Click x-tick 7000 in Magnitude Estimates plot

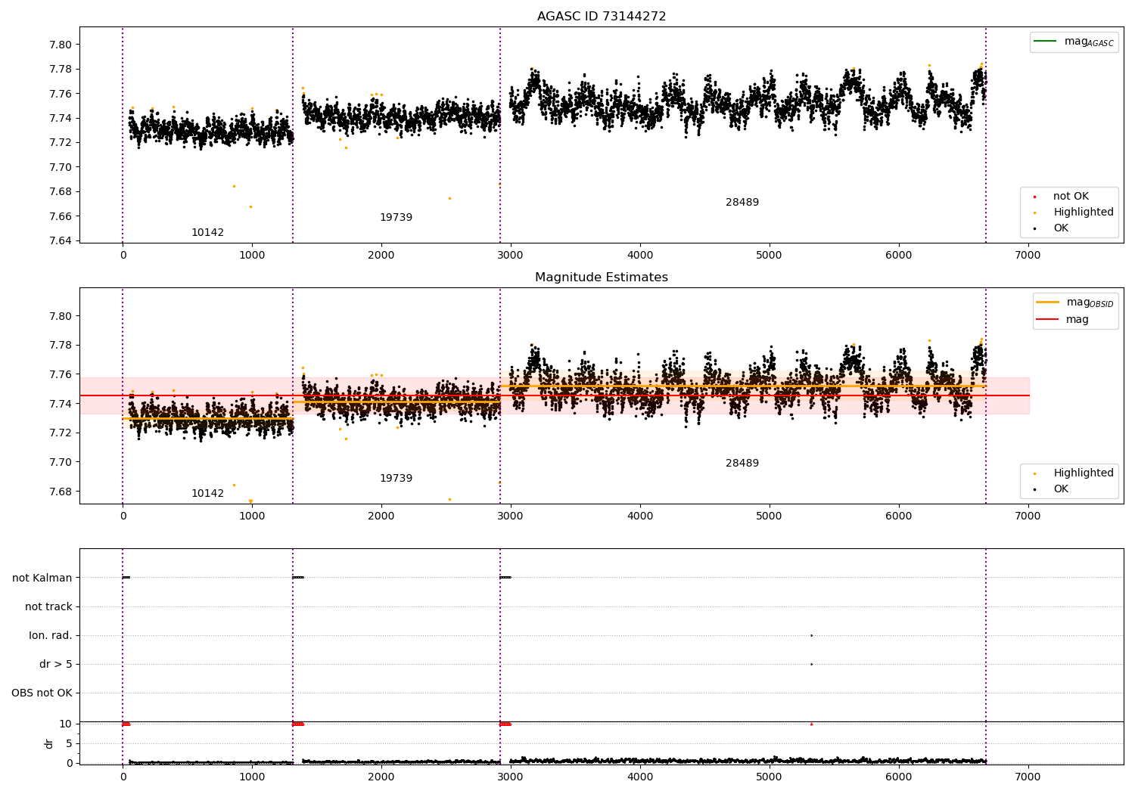[x=1028, y=516]
